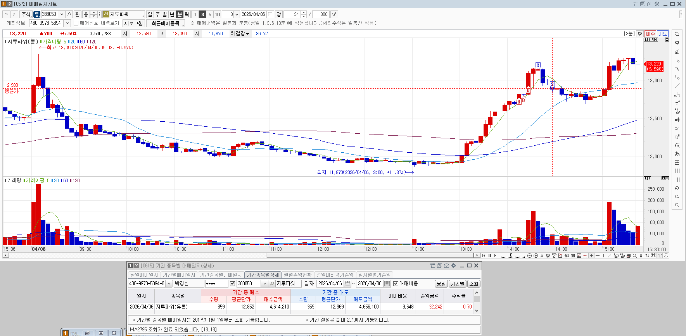The width and height of the screenshot is (686, 336).
Task: Select the T+ text tool in right sidebar
Action: [677, 103]
